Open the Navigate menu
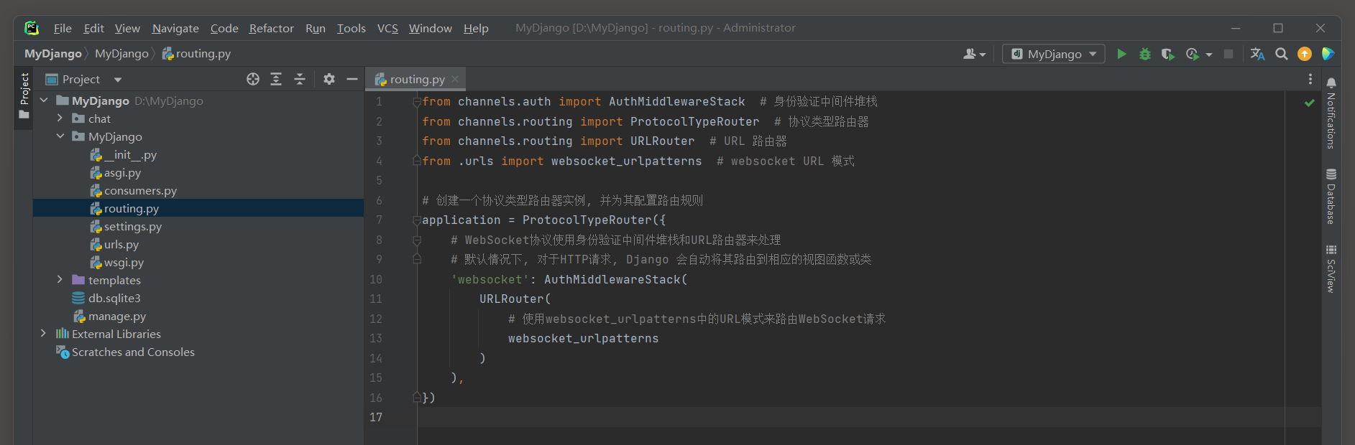1355x445 pixels. 175,28
